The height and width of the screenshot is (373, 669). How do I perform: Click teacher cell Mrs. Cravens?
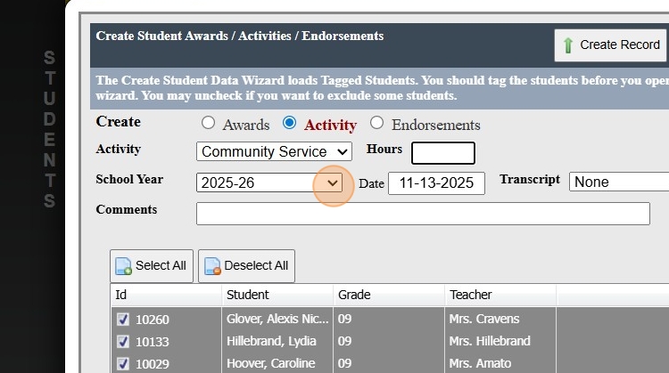point(484,319)
